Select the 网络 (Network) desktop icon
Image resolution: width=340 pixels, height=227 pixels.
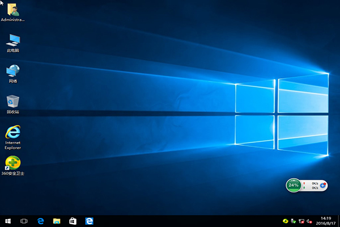(12, 71)
